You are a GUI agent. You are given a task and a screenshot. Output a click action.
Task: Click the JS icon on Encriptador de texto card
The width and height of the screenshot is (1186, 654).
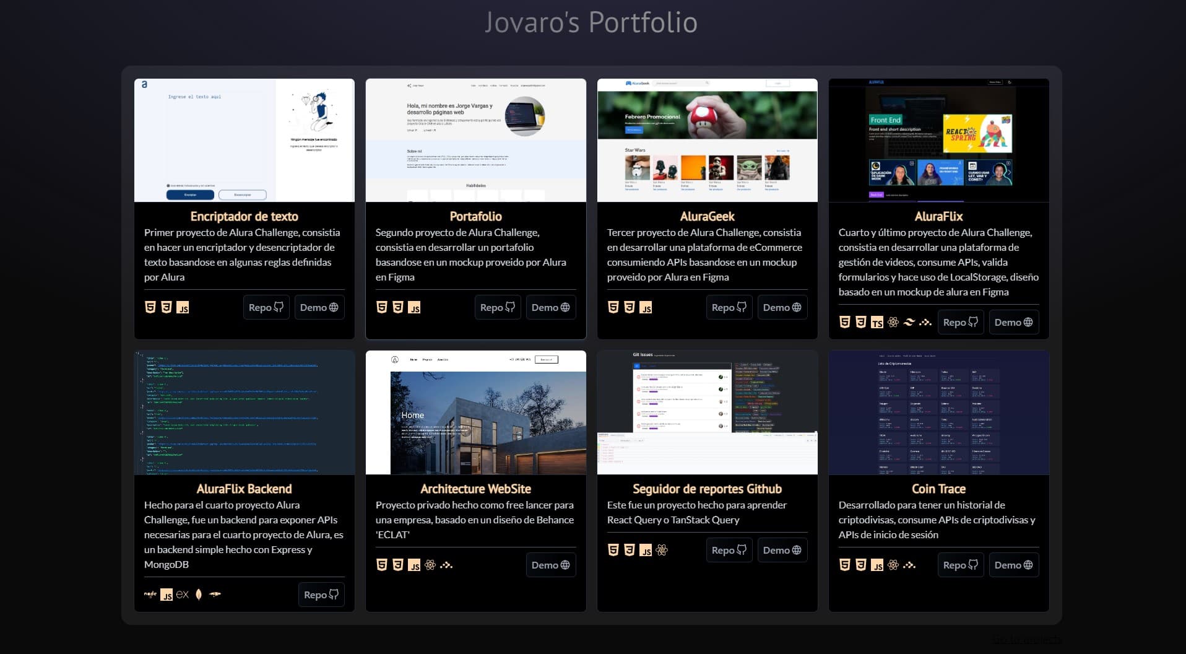(183, 307)
